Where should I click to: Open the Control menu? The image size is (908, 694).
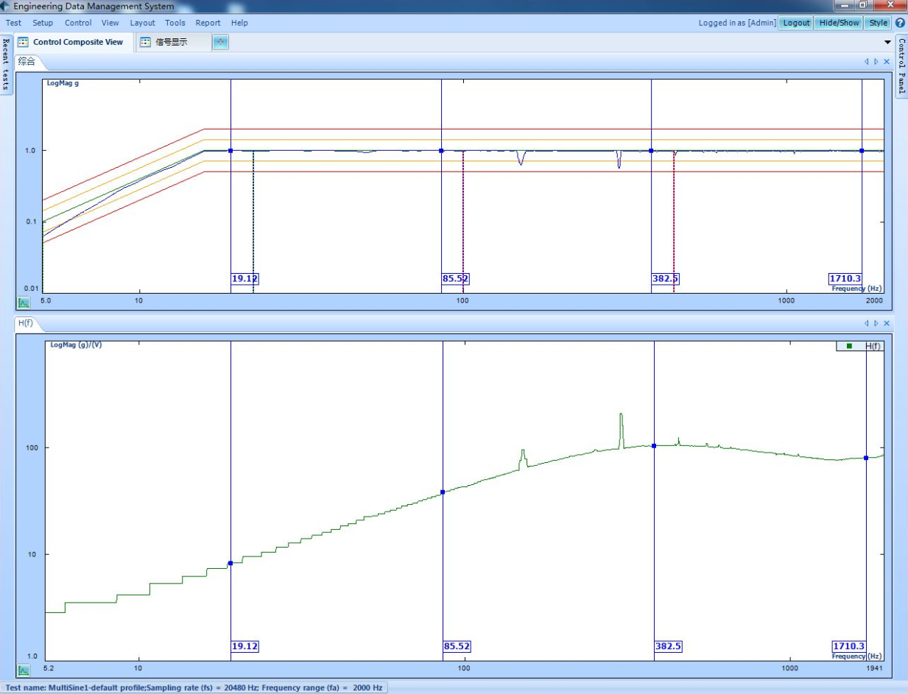[x=78, y=23]
